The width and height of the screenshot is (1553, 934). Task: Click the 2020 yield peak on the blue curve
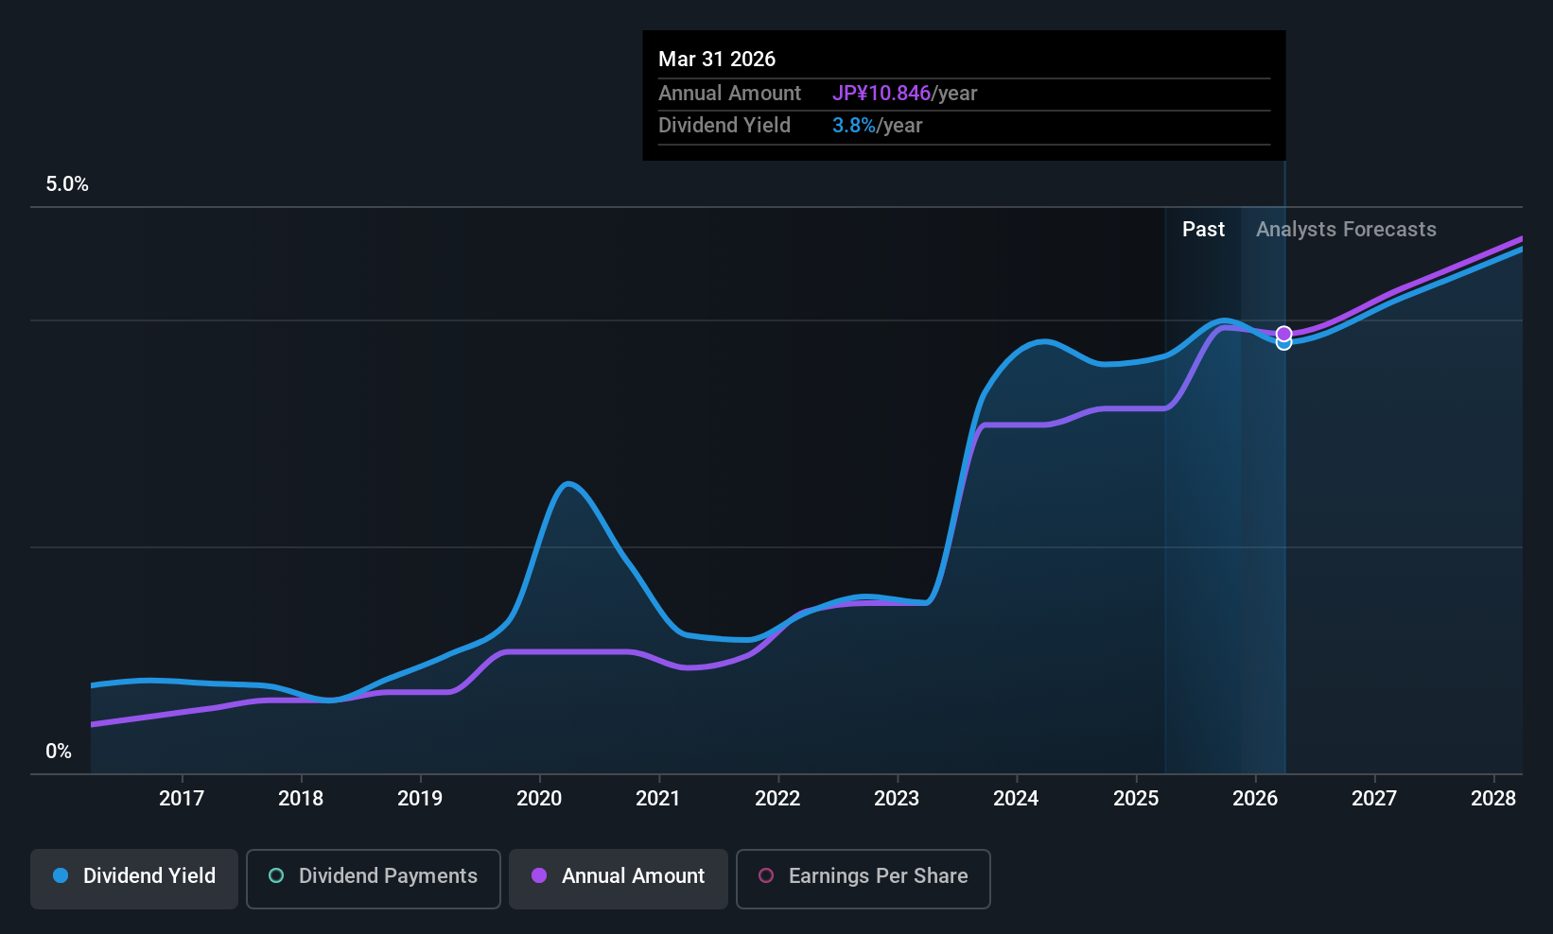pyautogui.click(x=568, y=484)
